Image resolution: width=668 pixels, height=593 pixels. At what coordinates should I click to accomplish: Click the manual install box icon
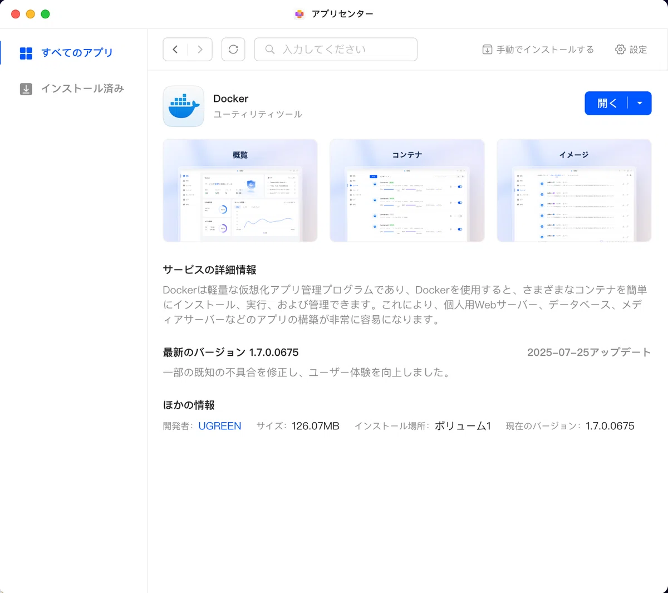tap(487, 50)
